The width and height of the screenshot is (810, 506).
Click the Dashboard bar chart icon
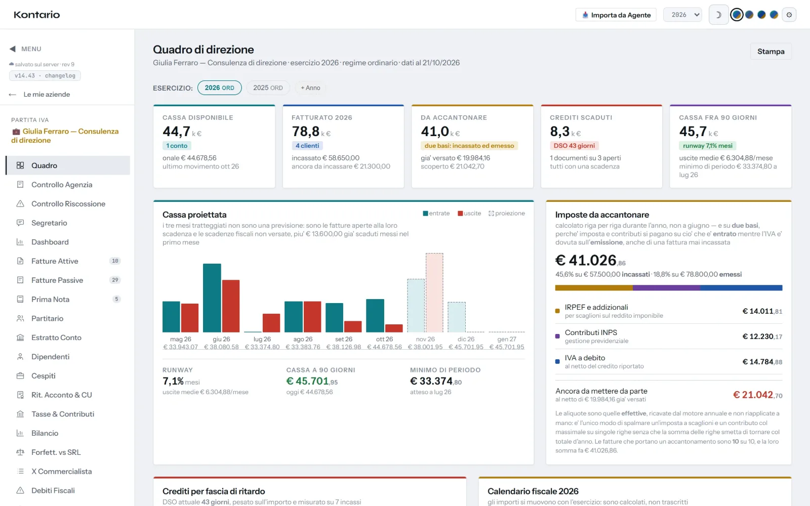click(20, 242)
